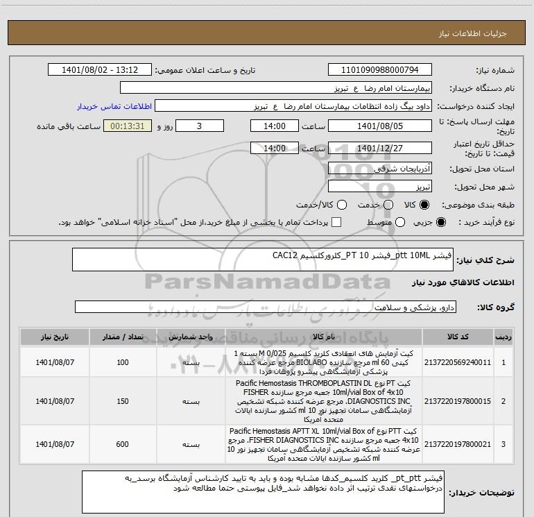534x517 pixels.
Task: Click the APTT XL PTT kit name
Action: [324, 444]
